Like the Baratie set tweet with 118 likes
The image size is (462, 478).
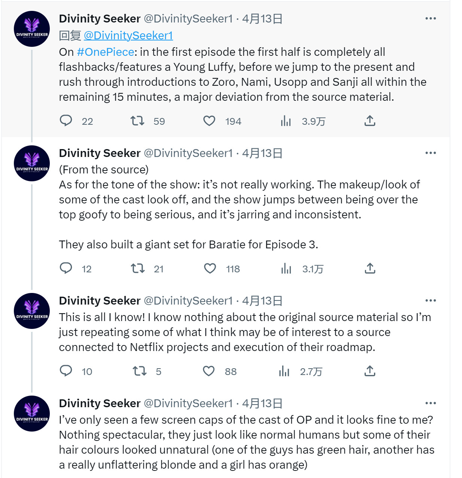pos(210,268)
